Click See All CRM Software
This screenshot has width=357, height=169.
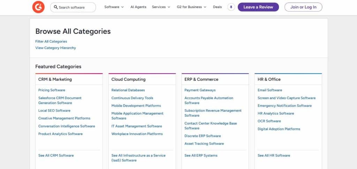pos(56,155)
